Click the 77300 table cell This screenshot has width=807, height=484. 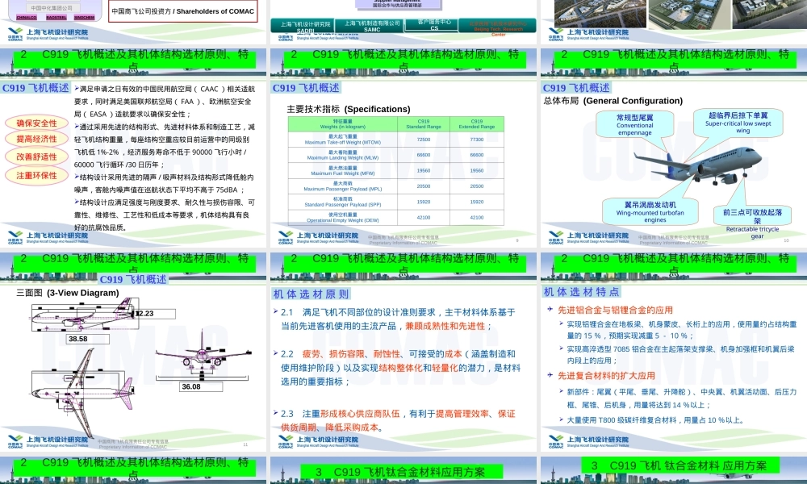(477, 140)
